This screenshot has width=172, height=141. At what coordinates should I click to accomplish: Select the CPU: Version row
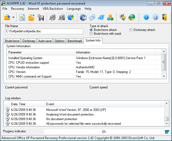(x=84, y=72)
